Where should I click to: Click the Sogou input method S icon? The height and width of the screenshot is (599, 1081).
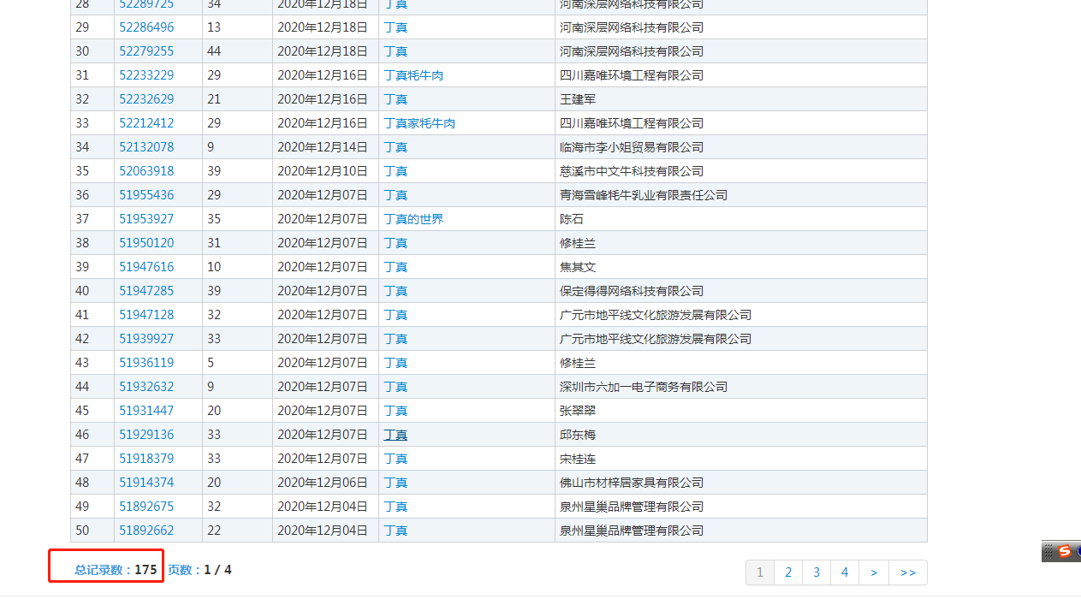pos(1064,551)
